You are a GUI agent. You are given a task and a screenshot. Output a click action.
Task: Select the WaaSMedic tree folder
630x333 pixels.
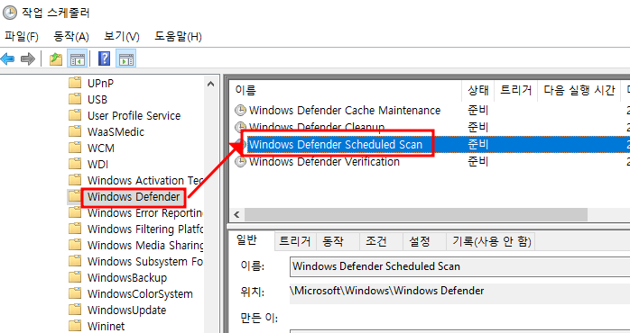[x=116, y=131]
